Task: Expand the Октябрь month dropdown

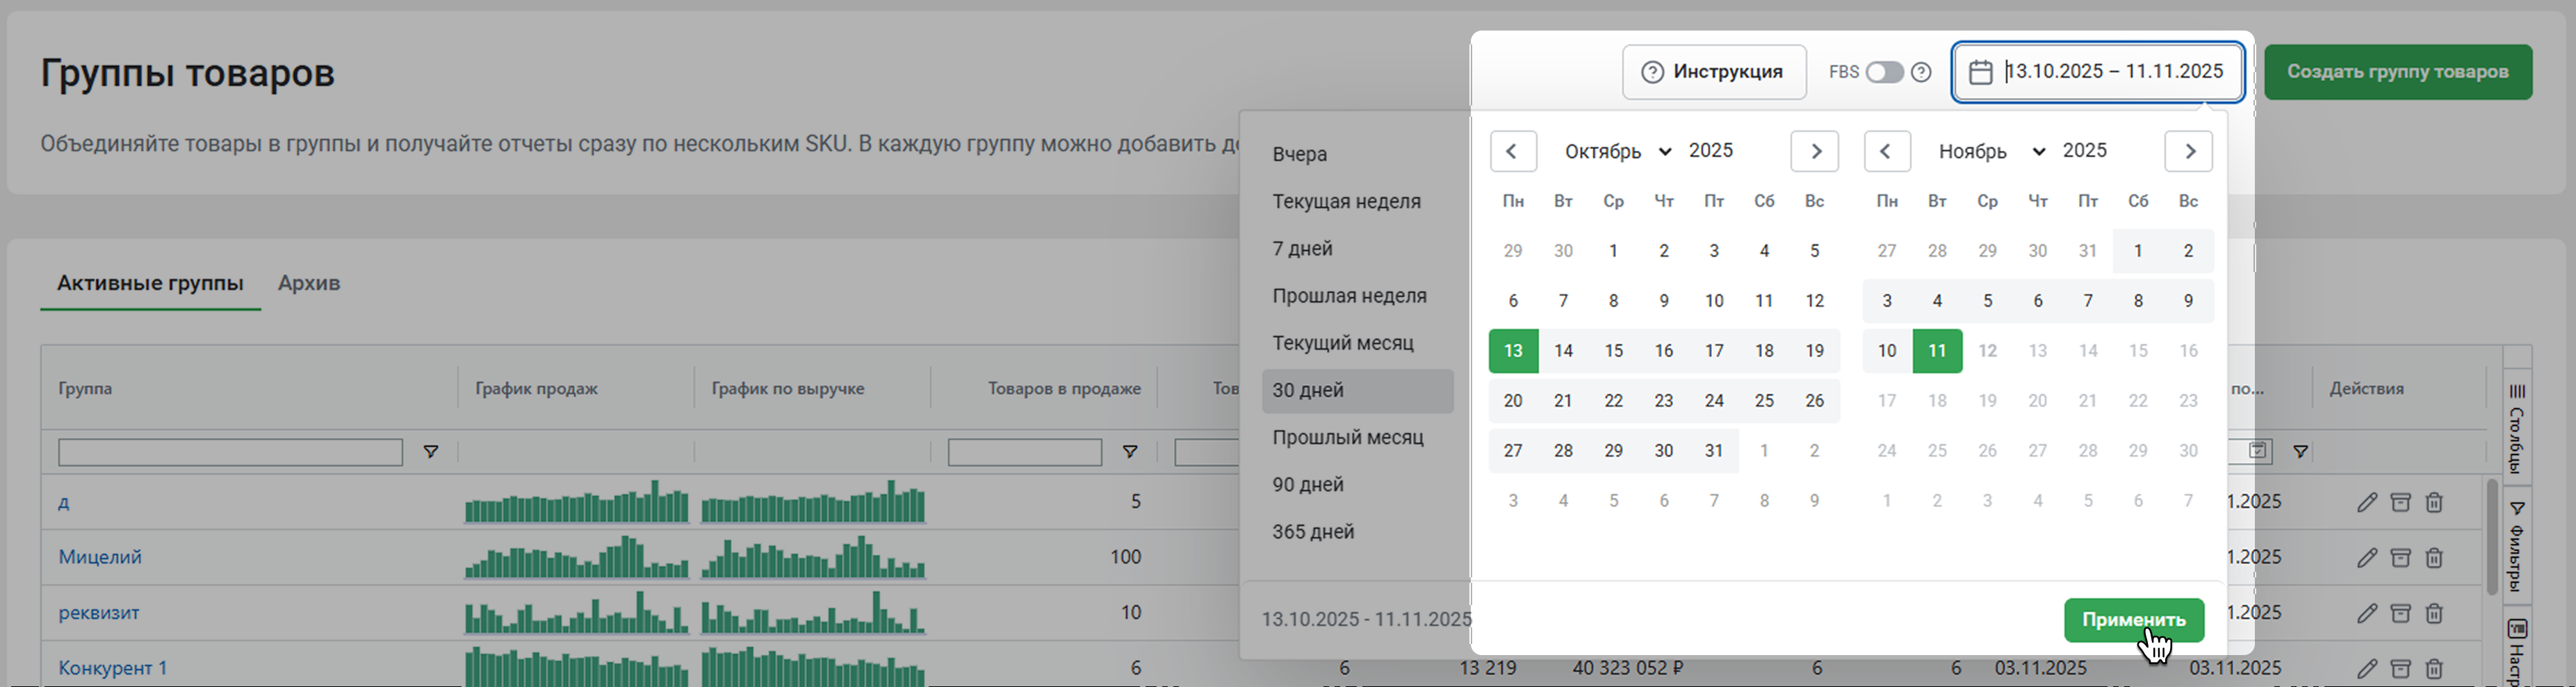Action: [x=1617, y=152]
